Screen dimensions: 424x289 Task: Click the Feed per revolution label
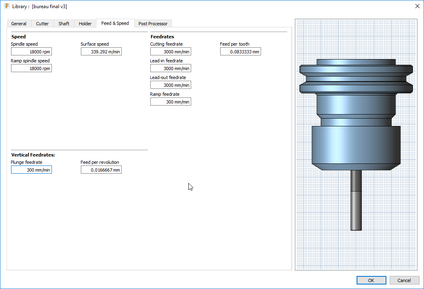pyautogui.click(x=100, y=162)
